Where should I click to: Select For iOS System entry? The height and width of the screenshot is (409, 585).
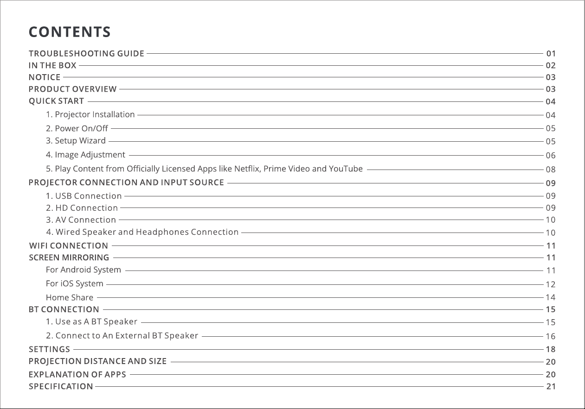tap(75, 283)
